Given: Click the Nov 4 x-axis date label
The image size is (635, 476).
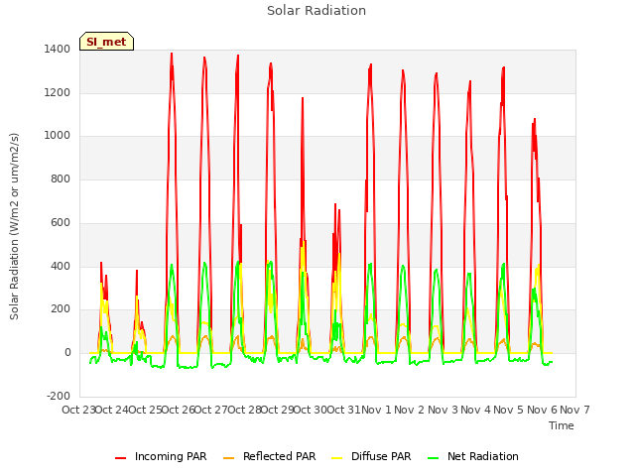Looking at the screenshot, I should click(475, 410).
